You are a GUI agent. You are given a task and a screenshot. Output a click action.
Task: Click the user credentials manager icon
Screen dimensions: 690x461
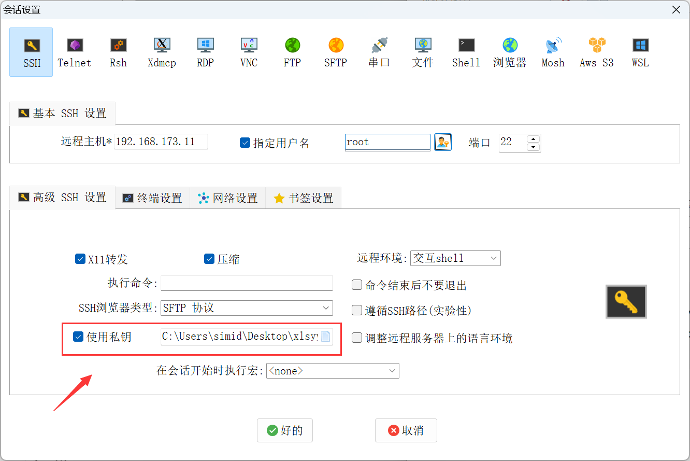[x=442, y=142]
